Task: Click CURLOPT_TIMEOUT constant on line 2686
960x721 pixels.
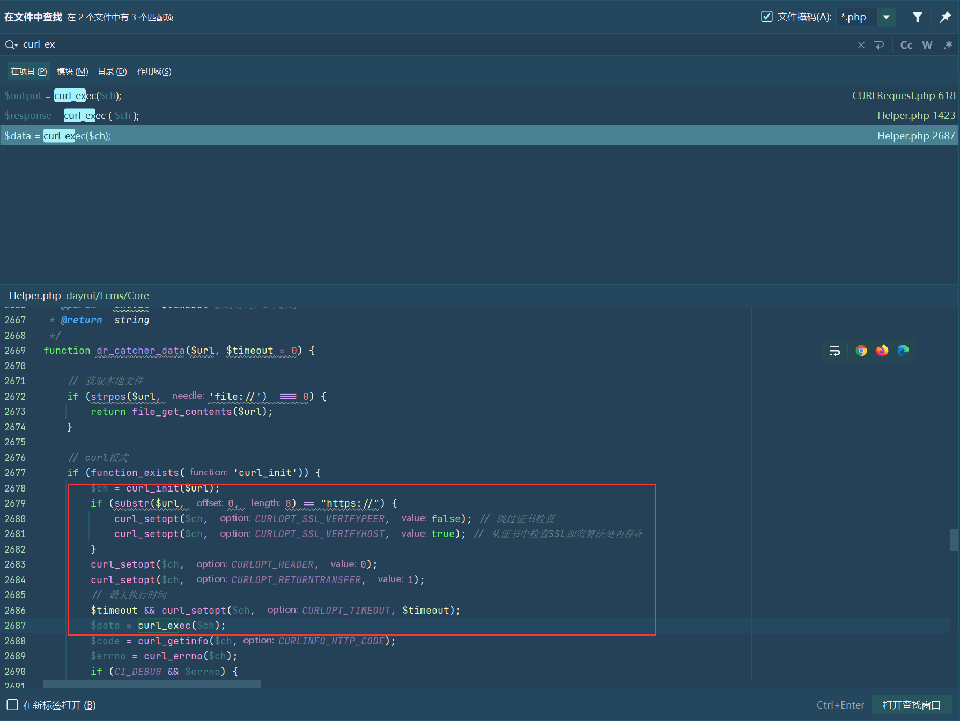Action: click(346, 610)
